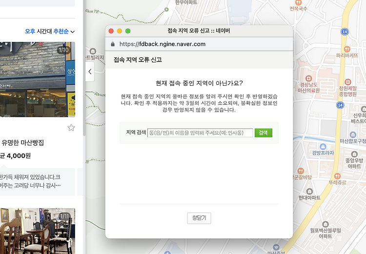
Task: Open the review snippet about 고려당
Action: (38, 181)
